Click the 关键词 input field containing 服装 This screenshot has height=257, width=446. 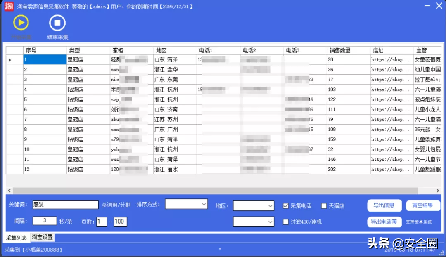(x=65, y=205)
